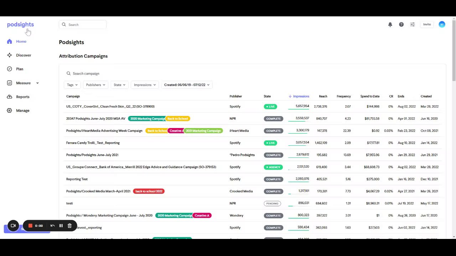
Task: Go to Reports in sidebar
Action: pyautogui.click(x=23, y=97)
